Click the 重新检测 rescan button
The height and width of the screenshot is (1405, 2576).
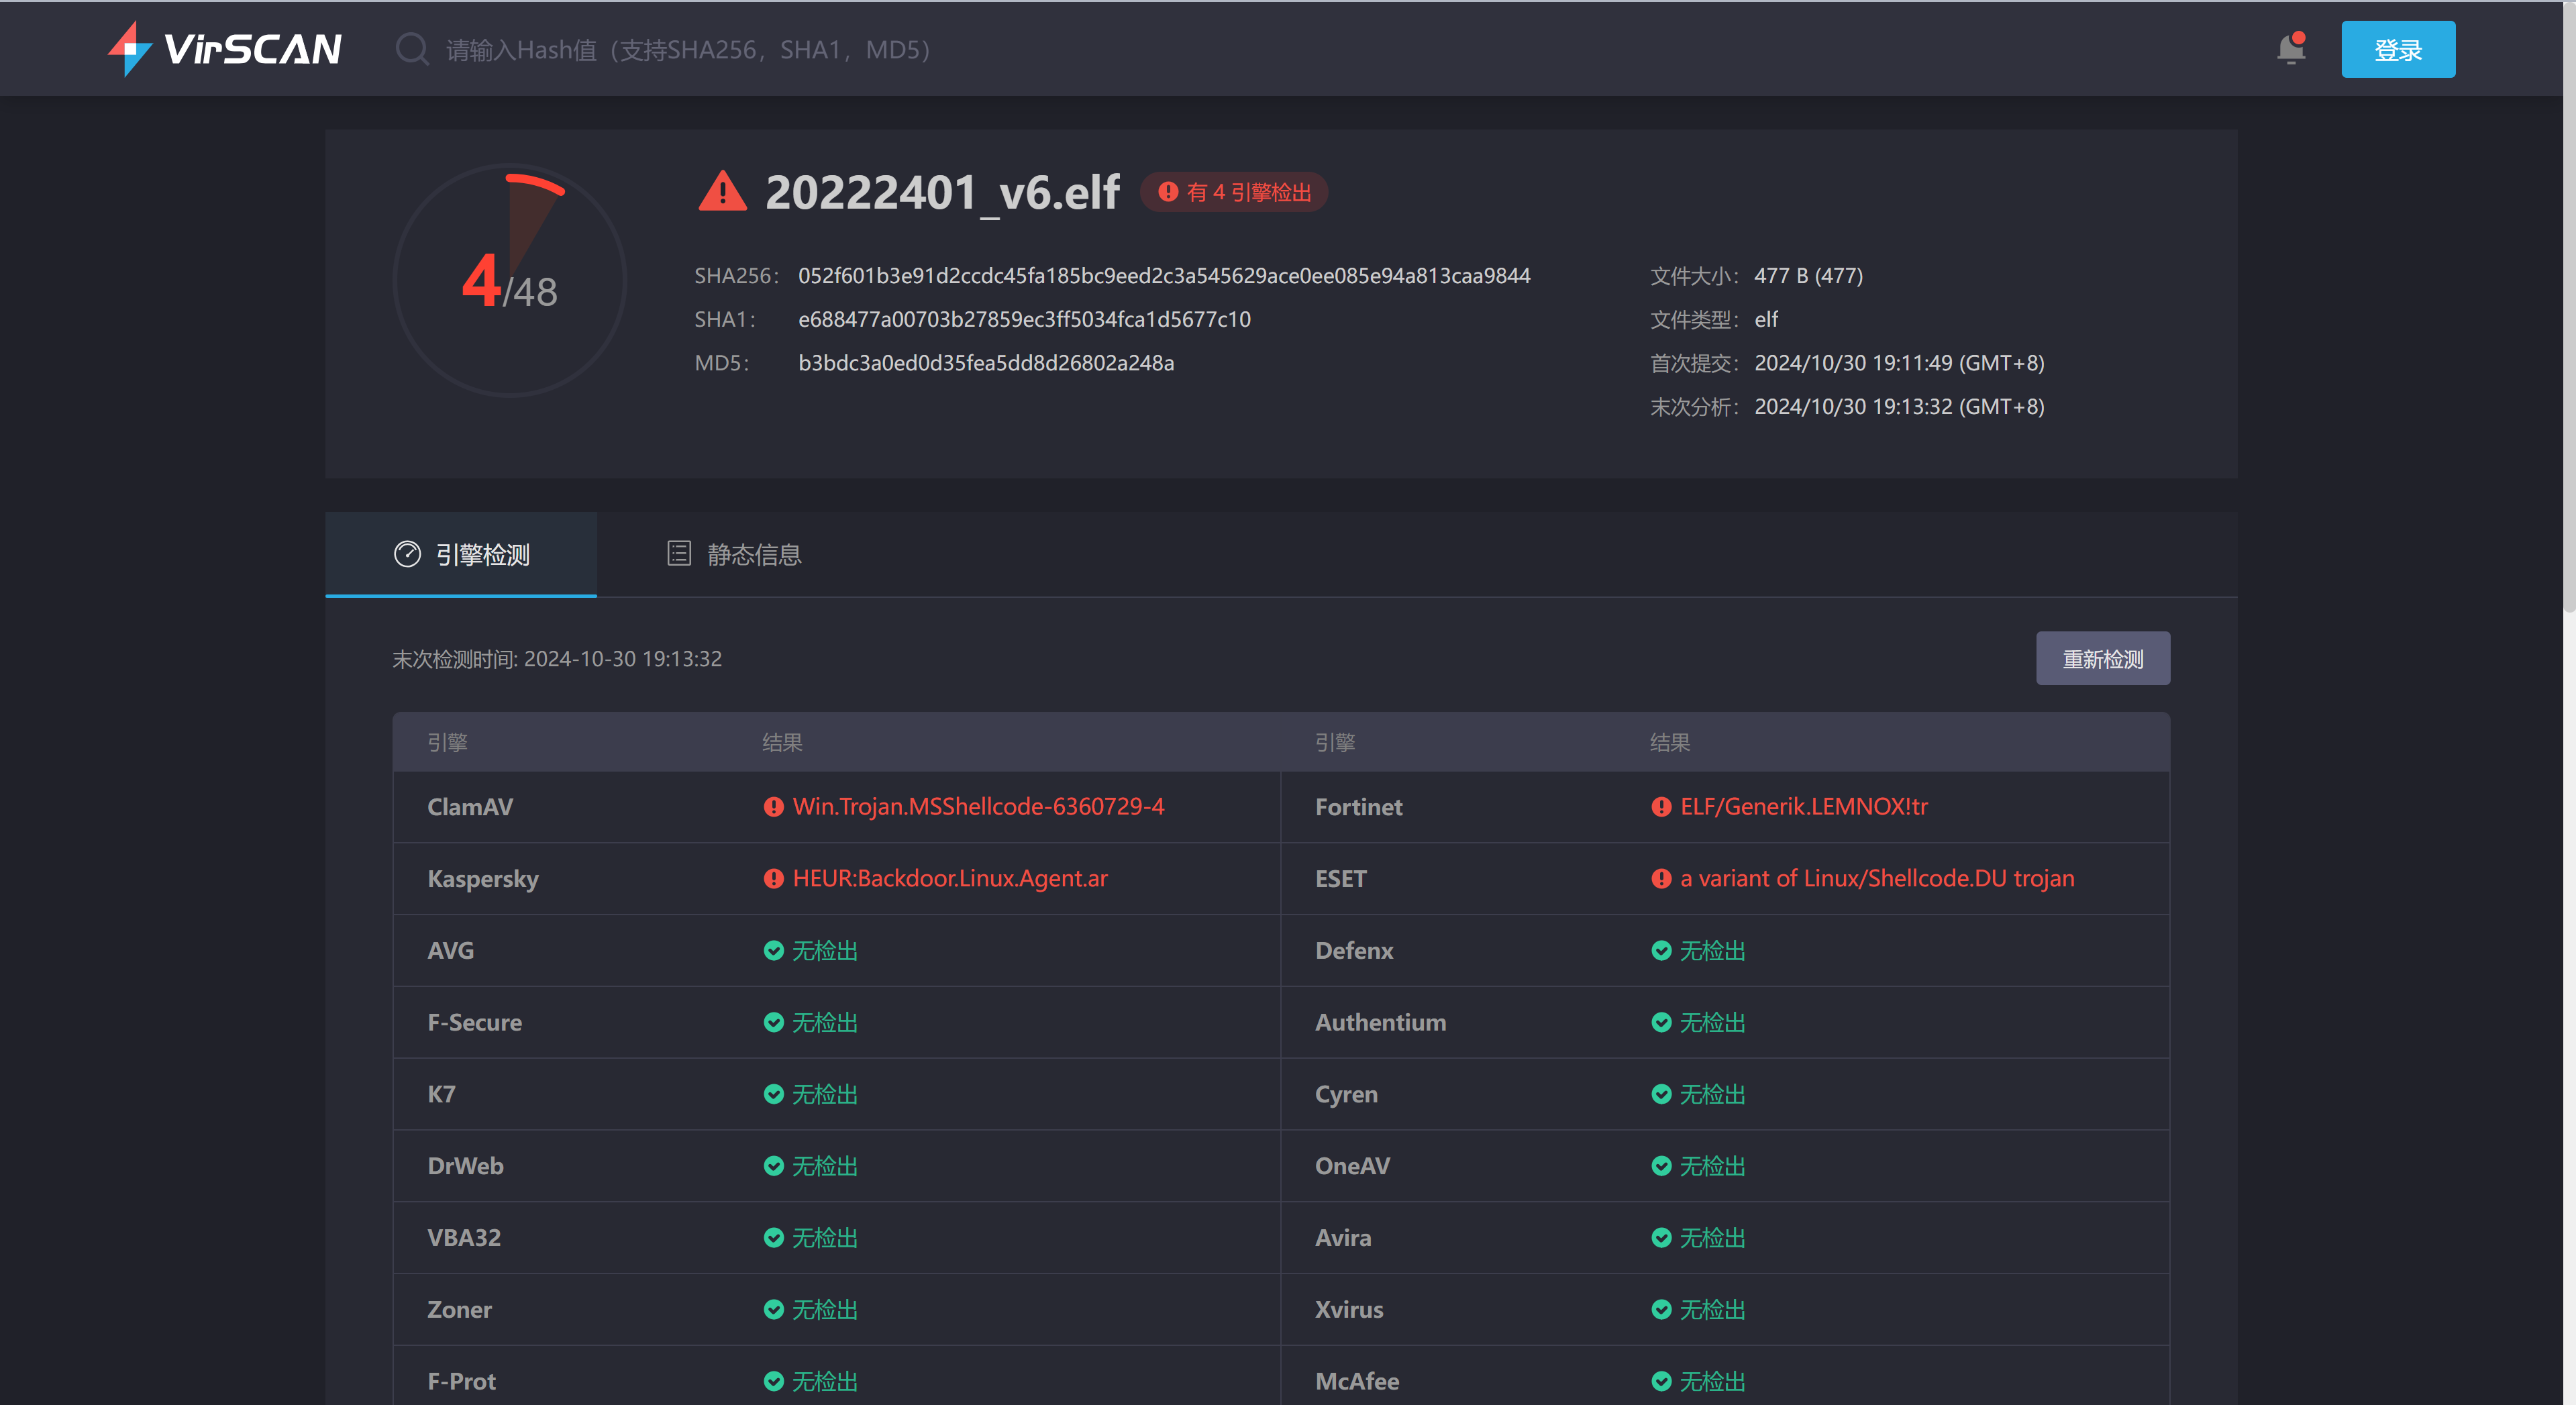point(2102,659)
